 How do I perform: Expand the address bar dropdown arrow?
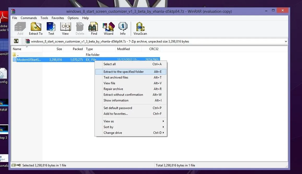coord(286,41)
